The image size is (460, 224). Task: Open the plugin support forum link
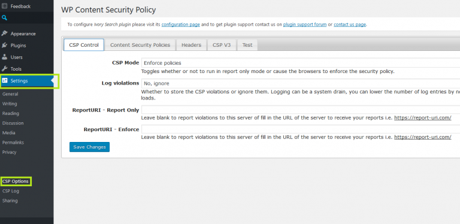pos(305,25)
